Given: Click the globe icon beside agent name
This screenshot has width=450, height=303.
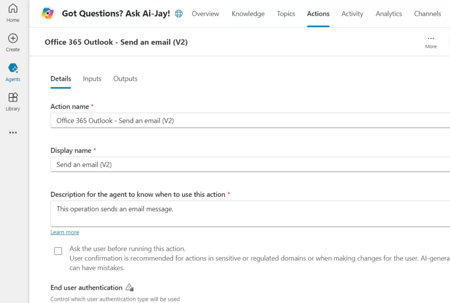Looking at the screenshot, I should tap(179, 14).
